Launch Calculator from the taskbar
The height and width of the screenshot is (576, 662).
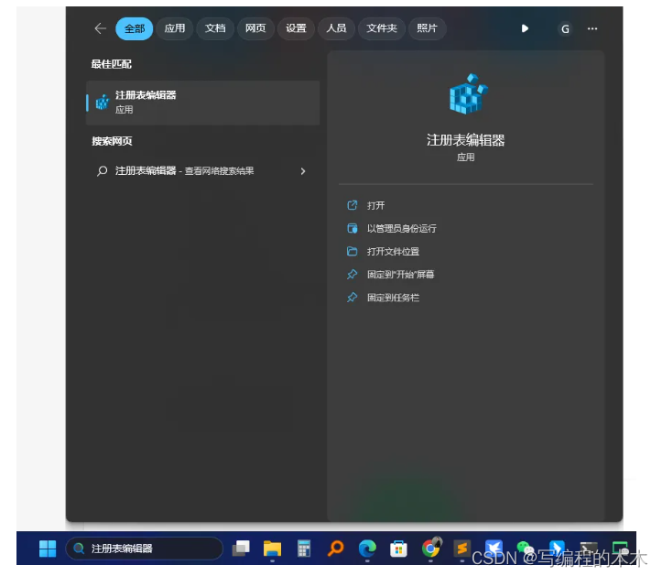coord(304,549)
